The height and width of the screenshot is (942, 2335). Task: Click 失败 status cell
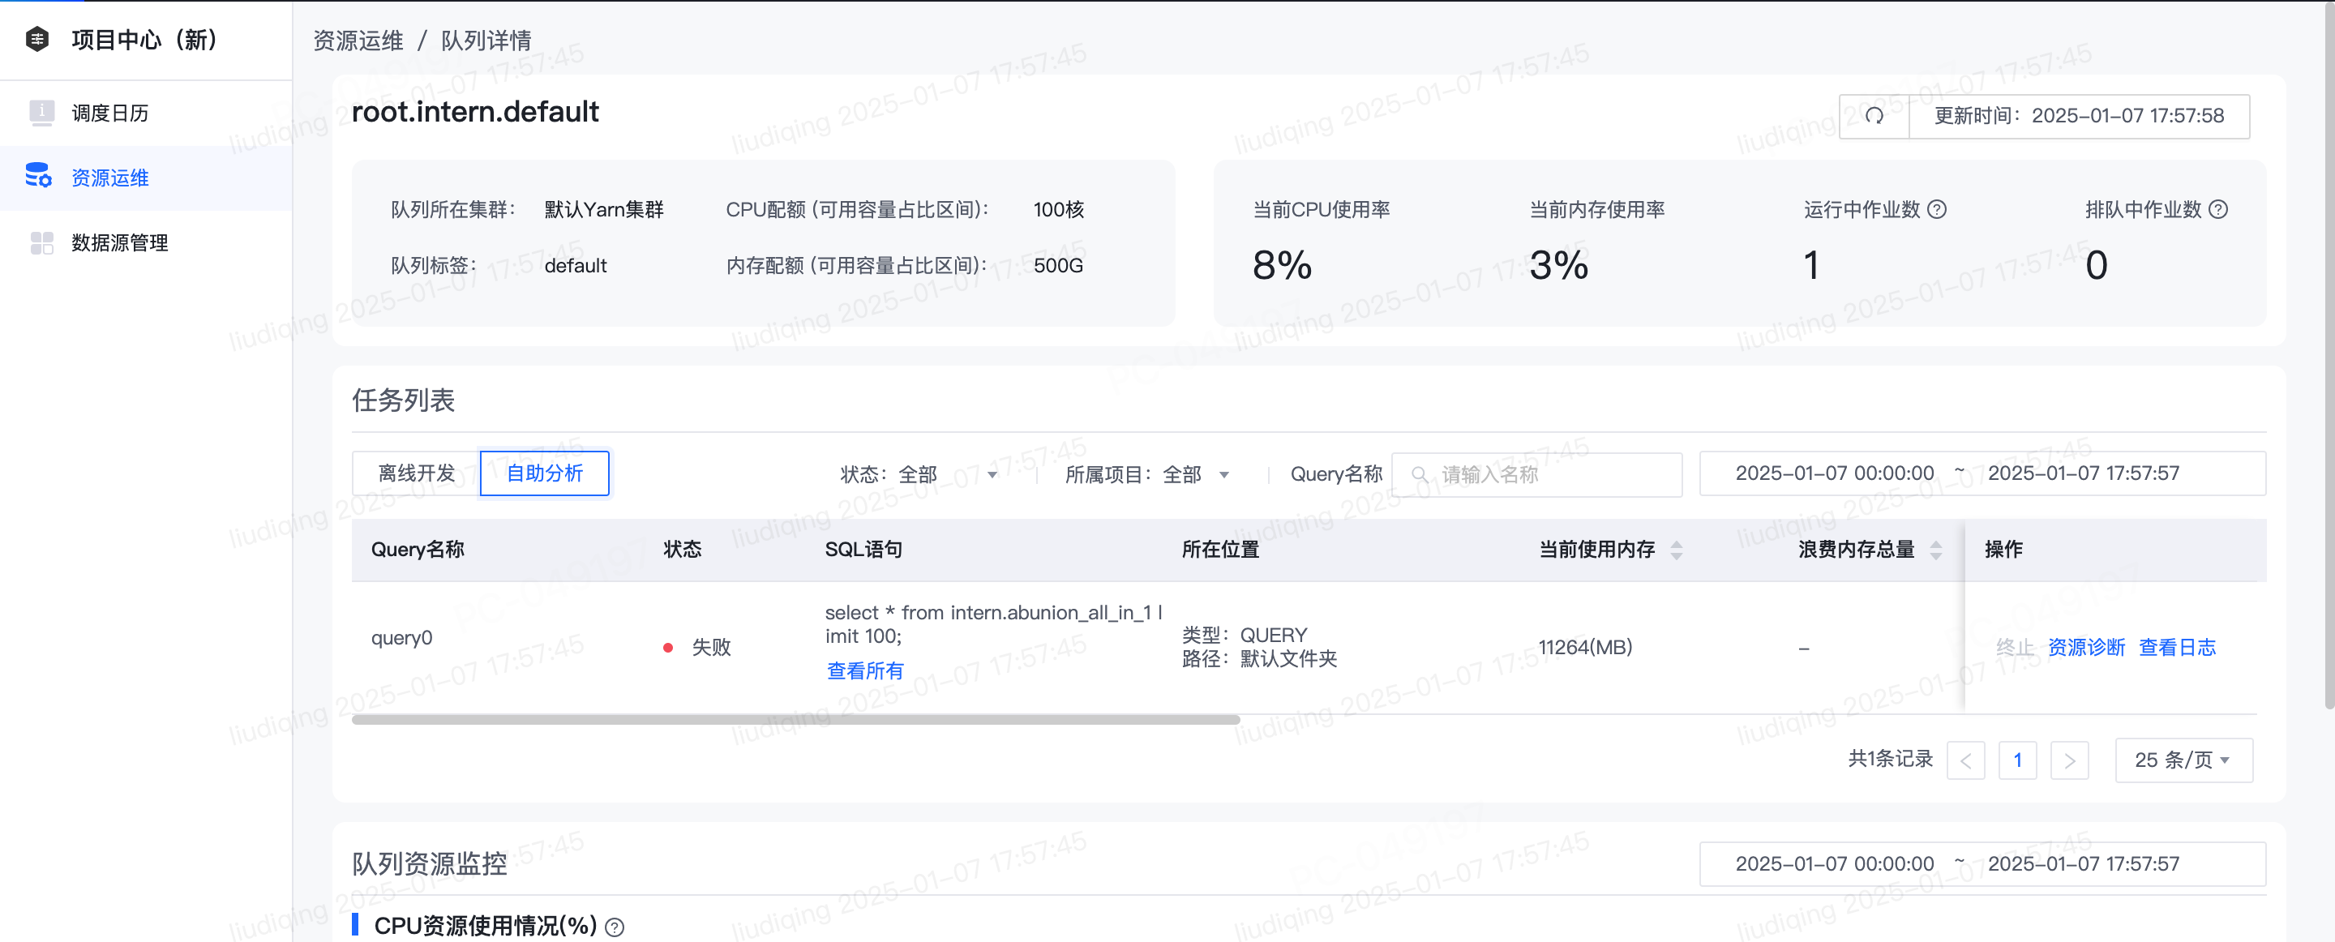pyautogui.click(x=697, y=648)
